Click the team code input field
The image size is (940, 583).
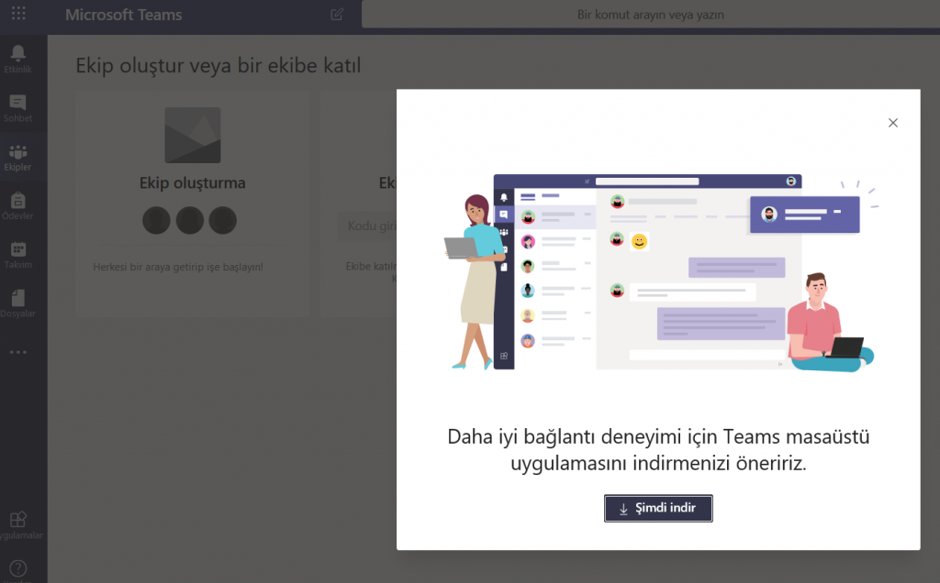(x=367, y=225)
